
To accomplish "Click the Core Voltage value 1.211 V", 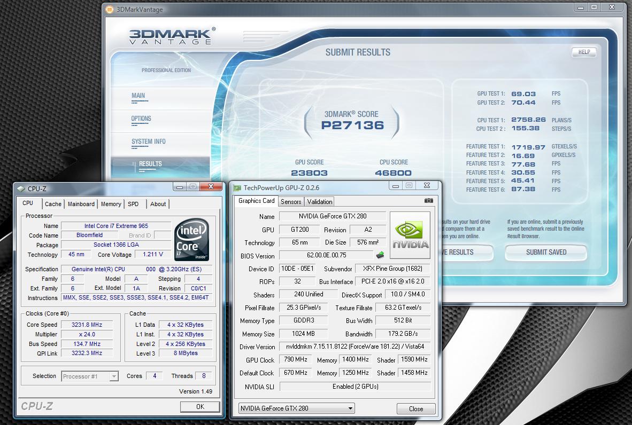I will click(x=153, y=254).
